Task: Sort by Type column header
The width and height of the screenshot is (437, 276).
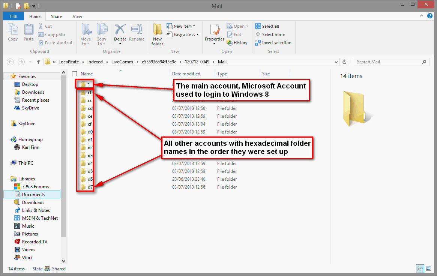Action: (222, 74)
